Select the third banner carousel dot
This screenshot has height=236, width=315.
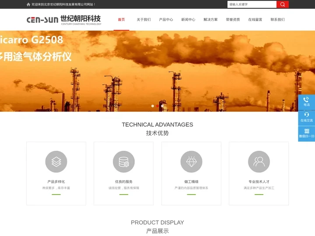pos(162,106)
